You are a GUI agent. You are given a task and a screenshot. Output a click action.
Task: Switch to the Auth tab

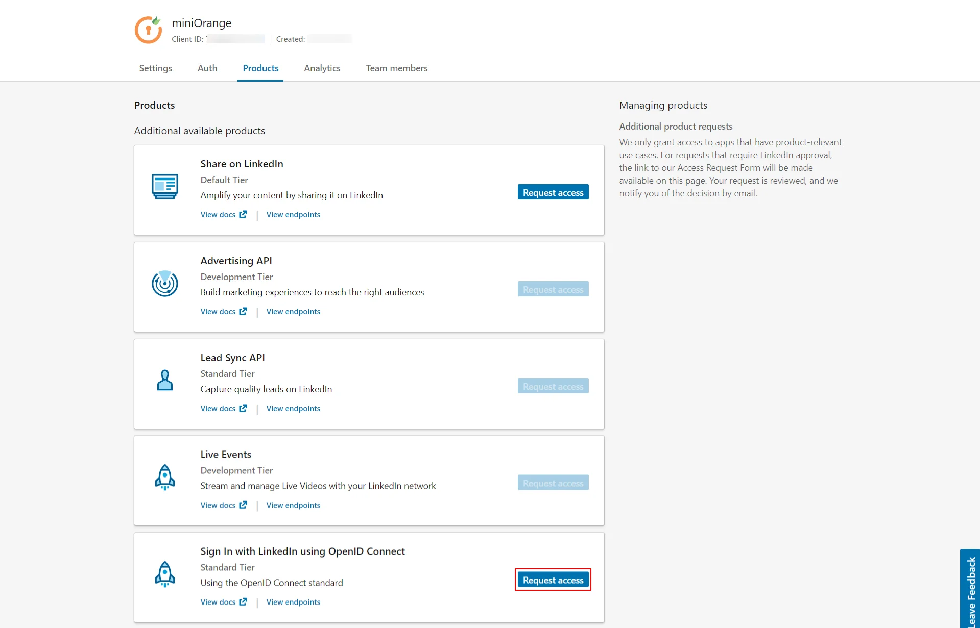pyautogui.click(x=207, y=68)
